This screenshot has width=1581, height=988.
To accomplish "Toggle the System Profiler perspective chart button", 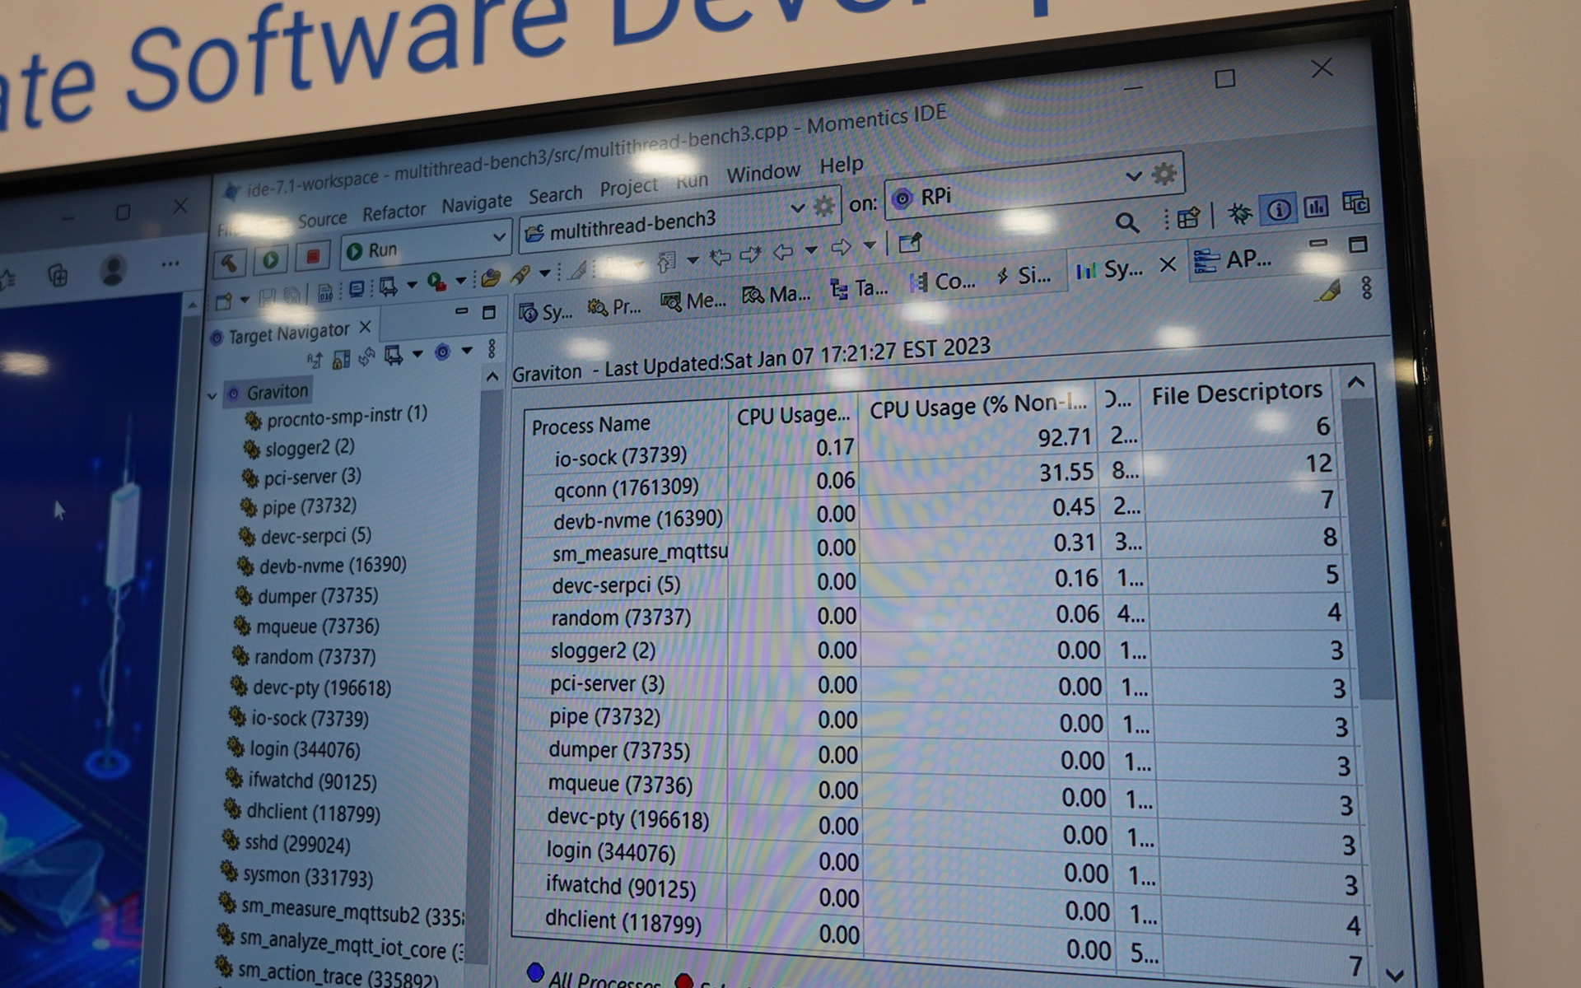I will click(1316, 206).
